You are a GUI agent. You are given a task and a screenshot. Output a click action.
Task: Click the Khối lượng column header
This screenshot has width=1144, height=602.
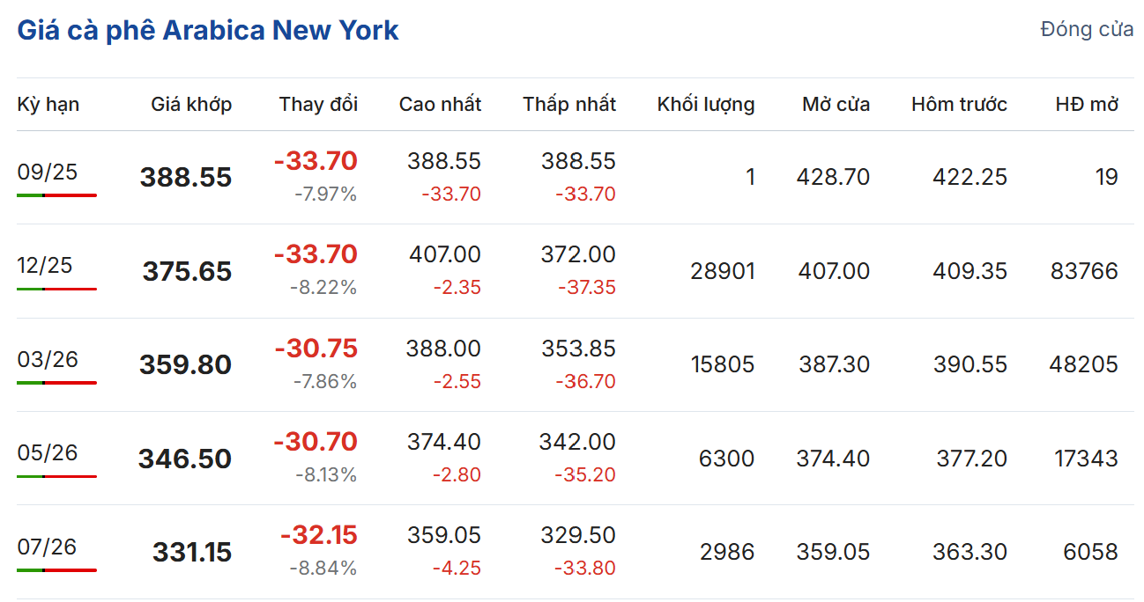705,105
